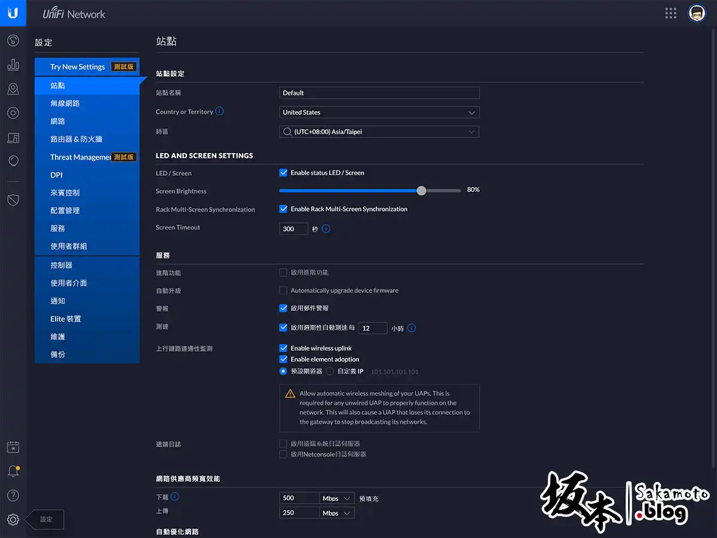Go to 無線網路 settings section

[x=65, y=103]
